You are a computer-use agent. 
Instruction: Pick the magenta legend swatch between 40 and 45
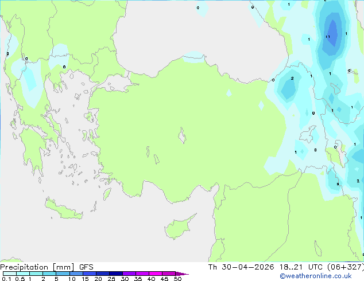point(156,274)
